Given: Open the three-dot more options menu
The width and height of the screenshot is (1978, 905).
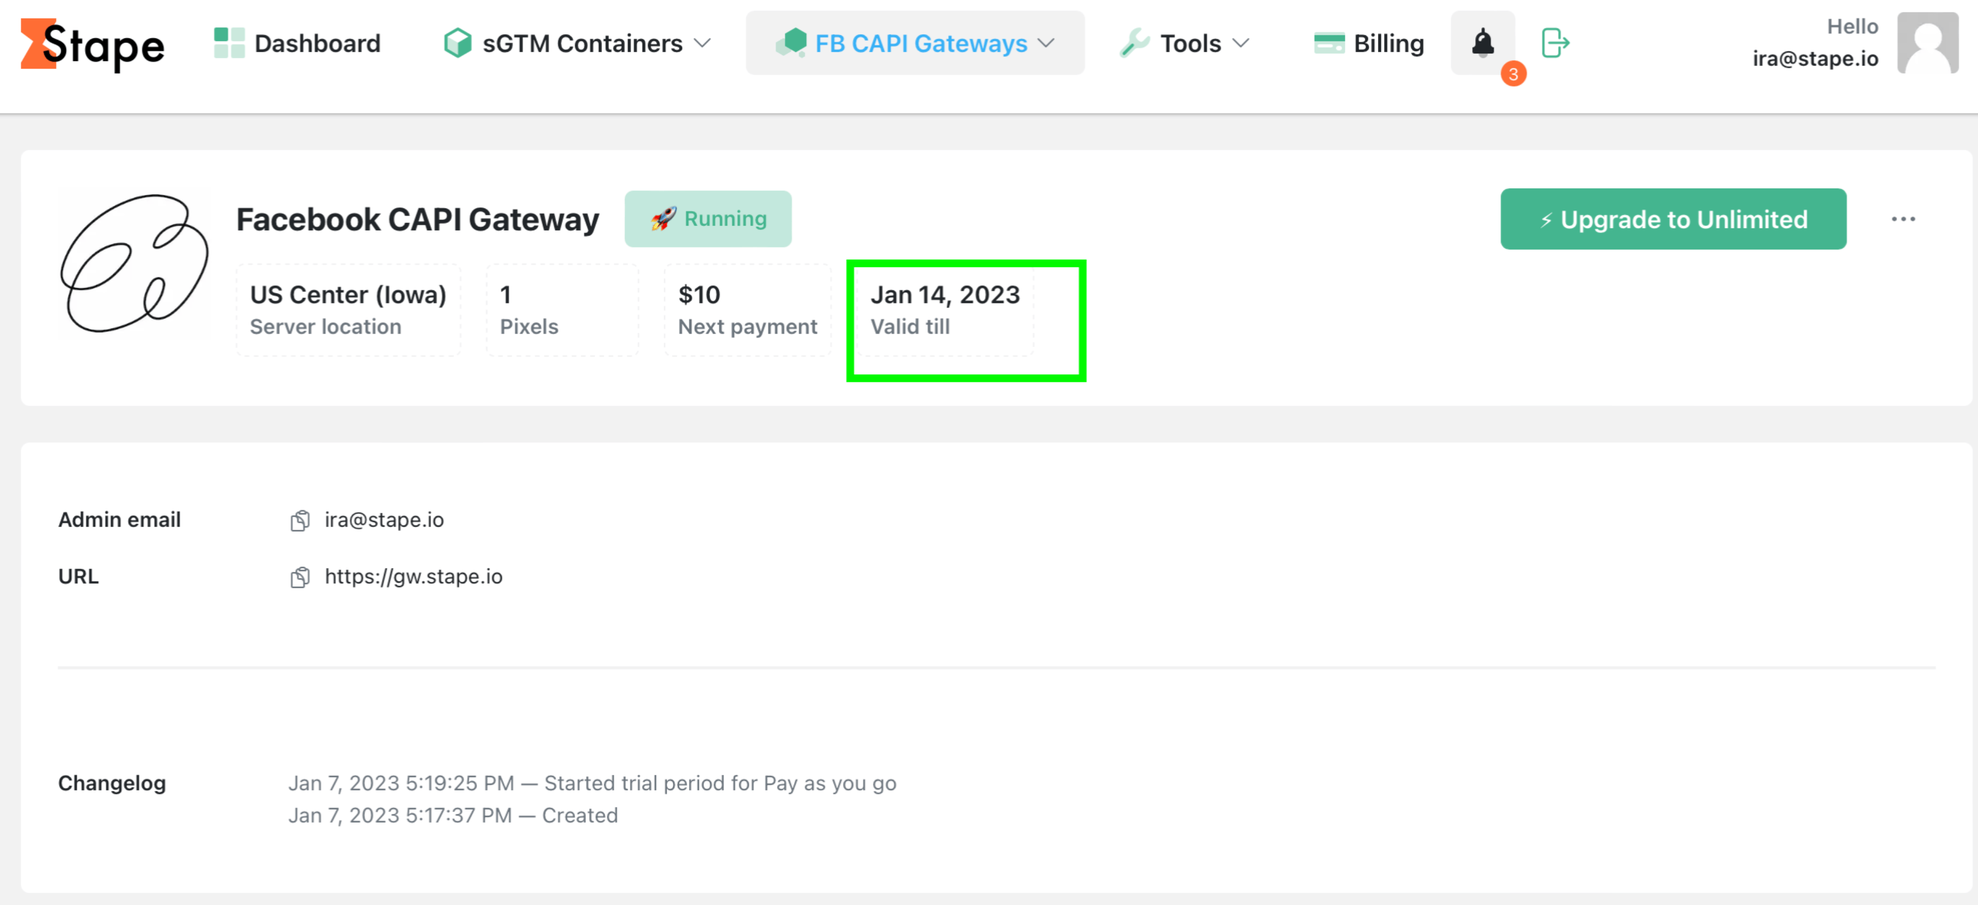Looking at the screenshot, I should click(1903, 220).
